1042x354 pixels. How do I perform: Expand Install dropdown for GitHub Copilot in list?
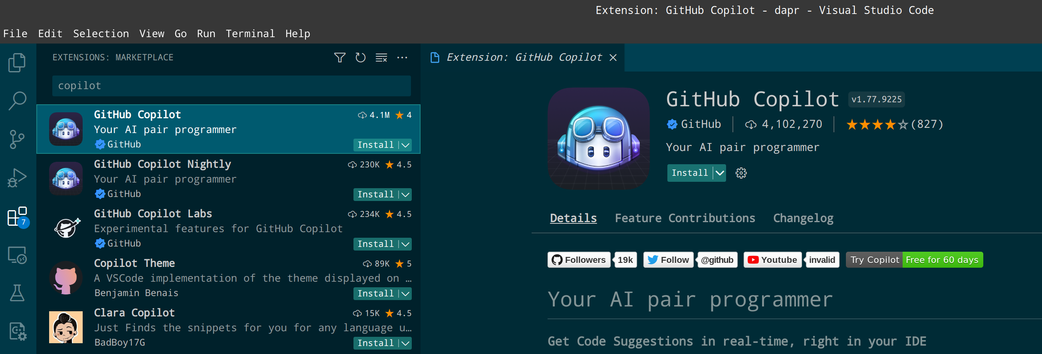[405, 145]
